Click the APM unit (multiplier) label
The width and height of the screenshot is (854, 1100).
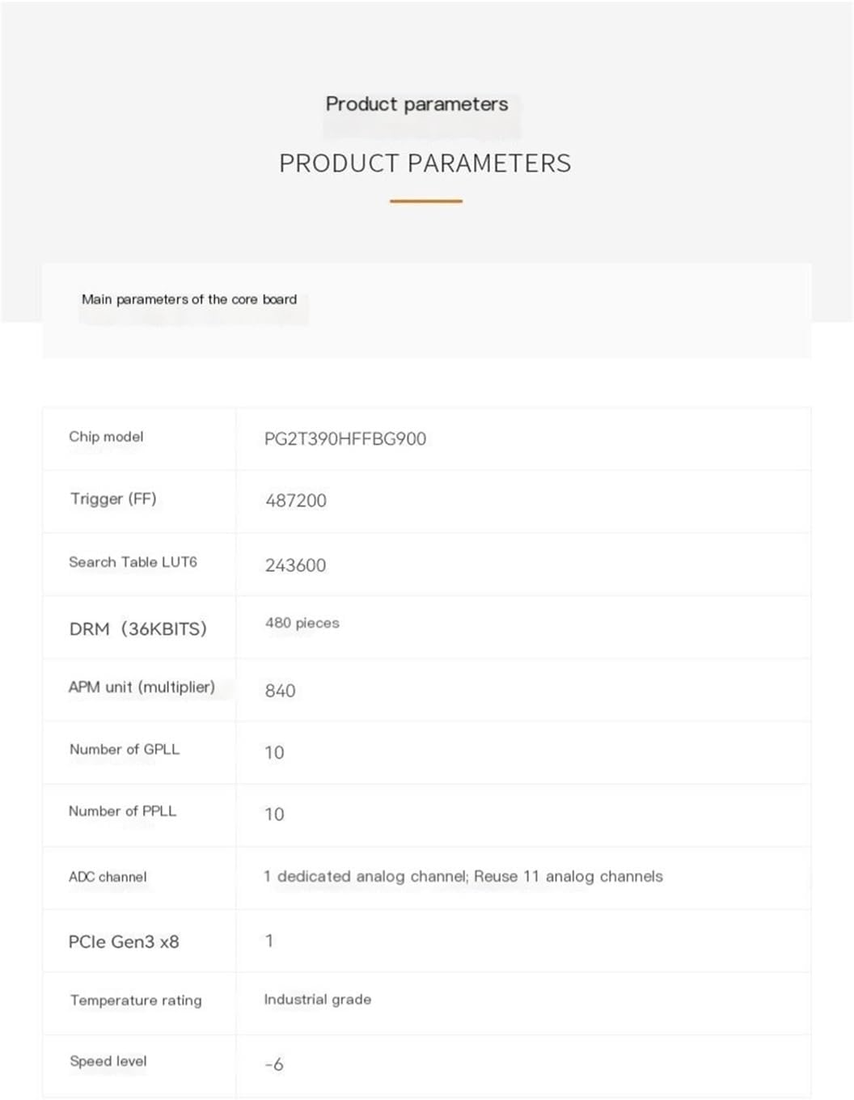(x=142, y=687)
